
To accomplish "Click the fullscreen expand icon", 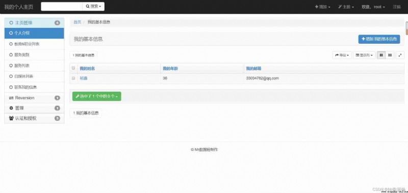I will [x=400, y=55].
